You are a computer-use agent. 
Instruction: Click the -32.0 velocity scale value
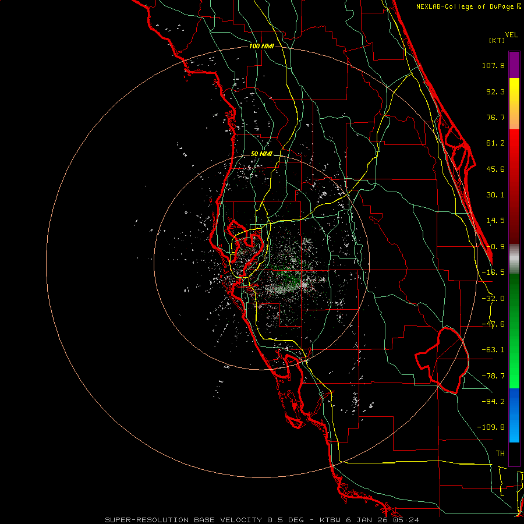coord(493,299)
